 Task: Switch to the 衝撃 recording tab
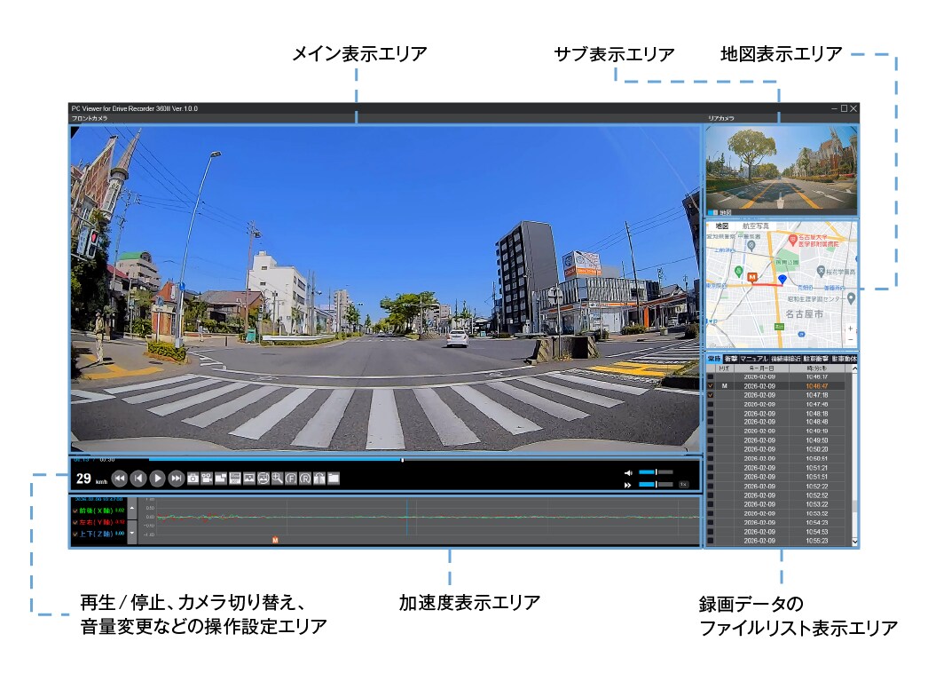tap(731, 360)
